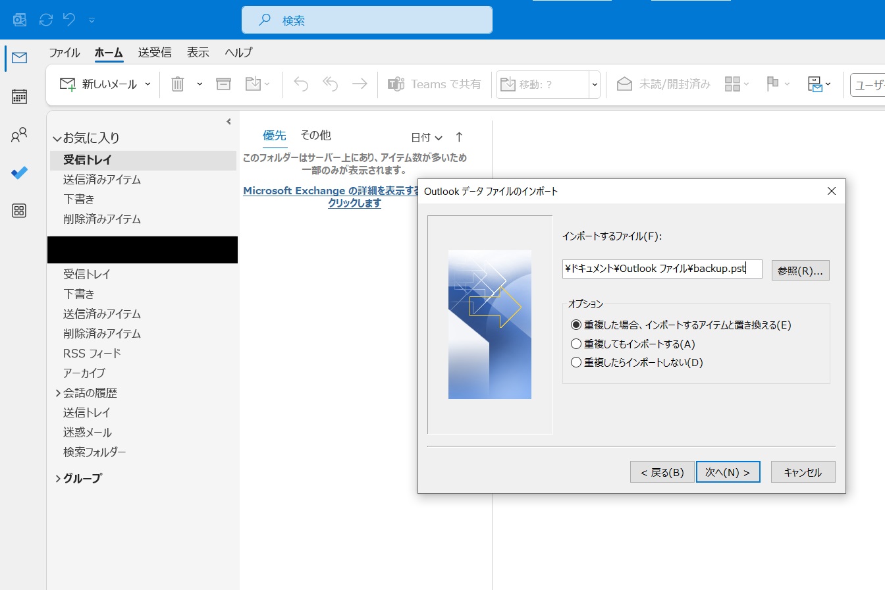
Task: Select replace duplicates with imported items
Action: 576,325
